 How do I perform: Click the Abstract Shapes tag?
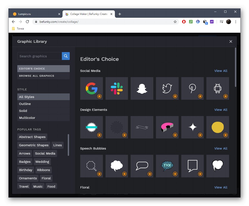pos(32,137)
